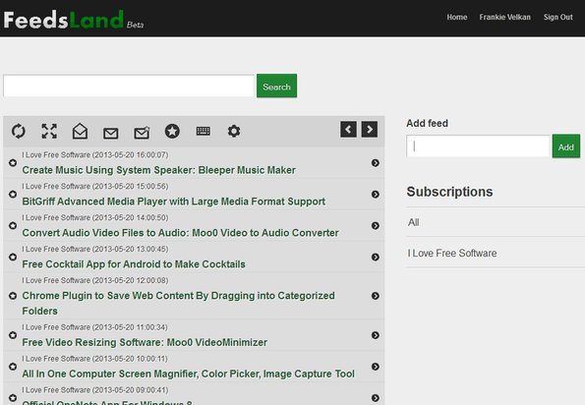Click the closed envelope unread icon

tap(111, 133)
